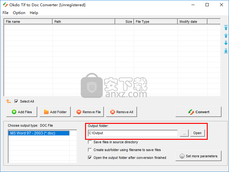Maximize the converter window

pyautogui.click(x=207, y=5)
